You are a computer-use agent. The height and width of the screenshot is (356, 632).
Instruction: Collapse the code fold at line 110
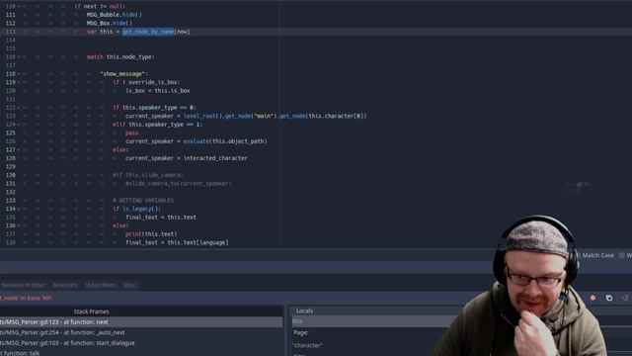[19, 6]
